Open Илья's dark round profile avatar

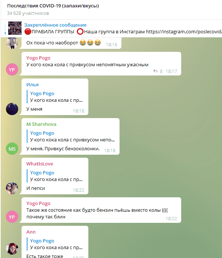tap(12, 109)
